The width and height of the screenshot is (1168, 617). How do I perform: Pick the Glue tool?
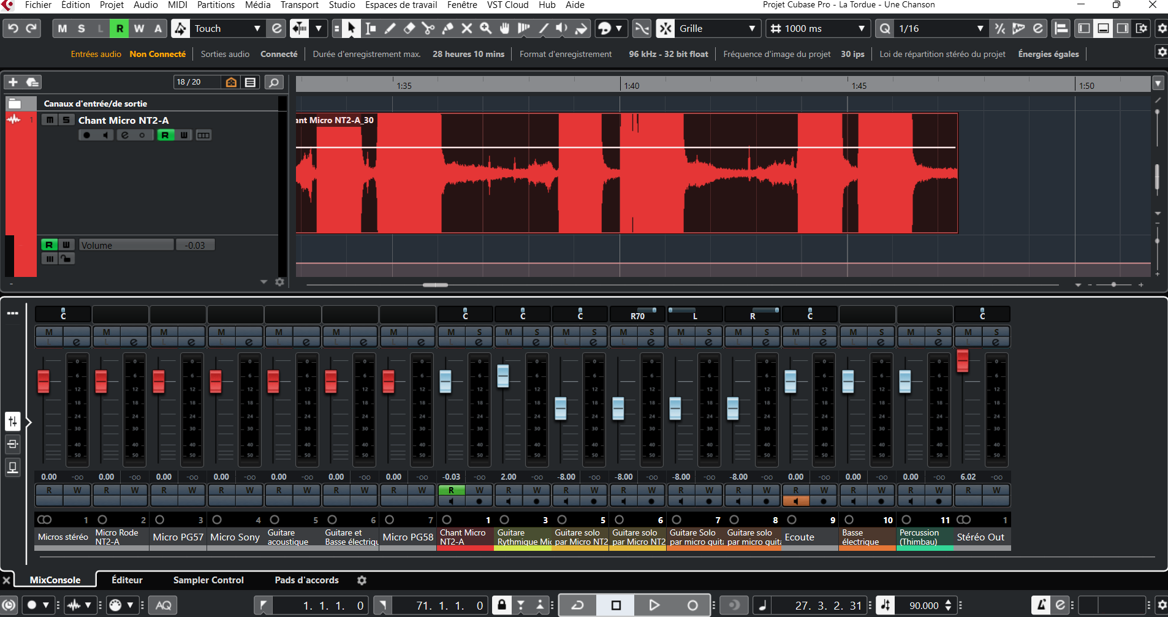(448, 28)
